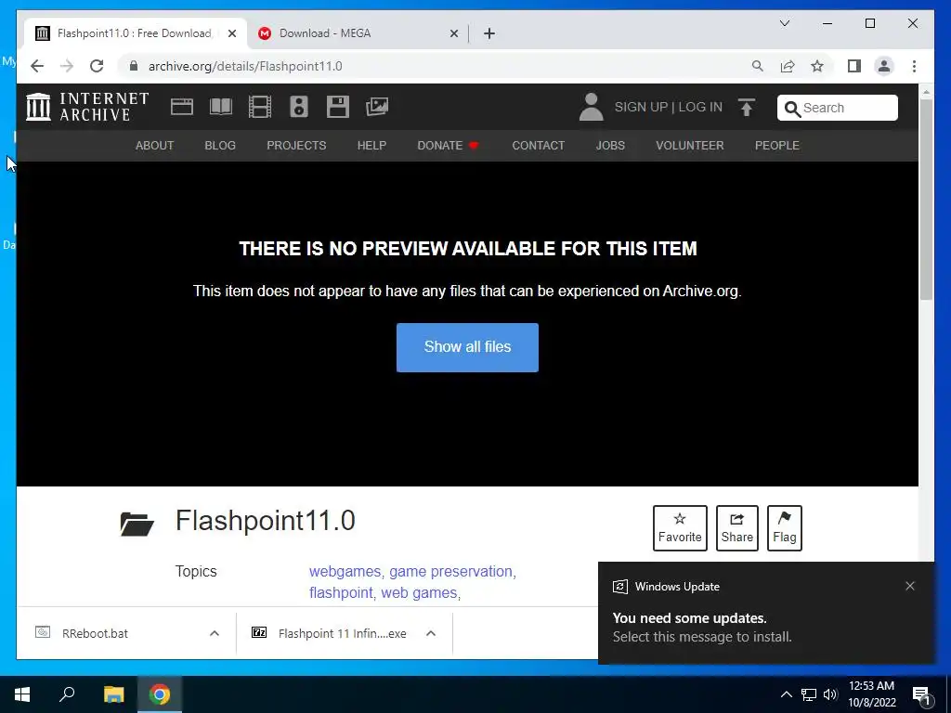
Task: Open the Video film strip icon
Action: point(260,107)
